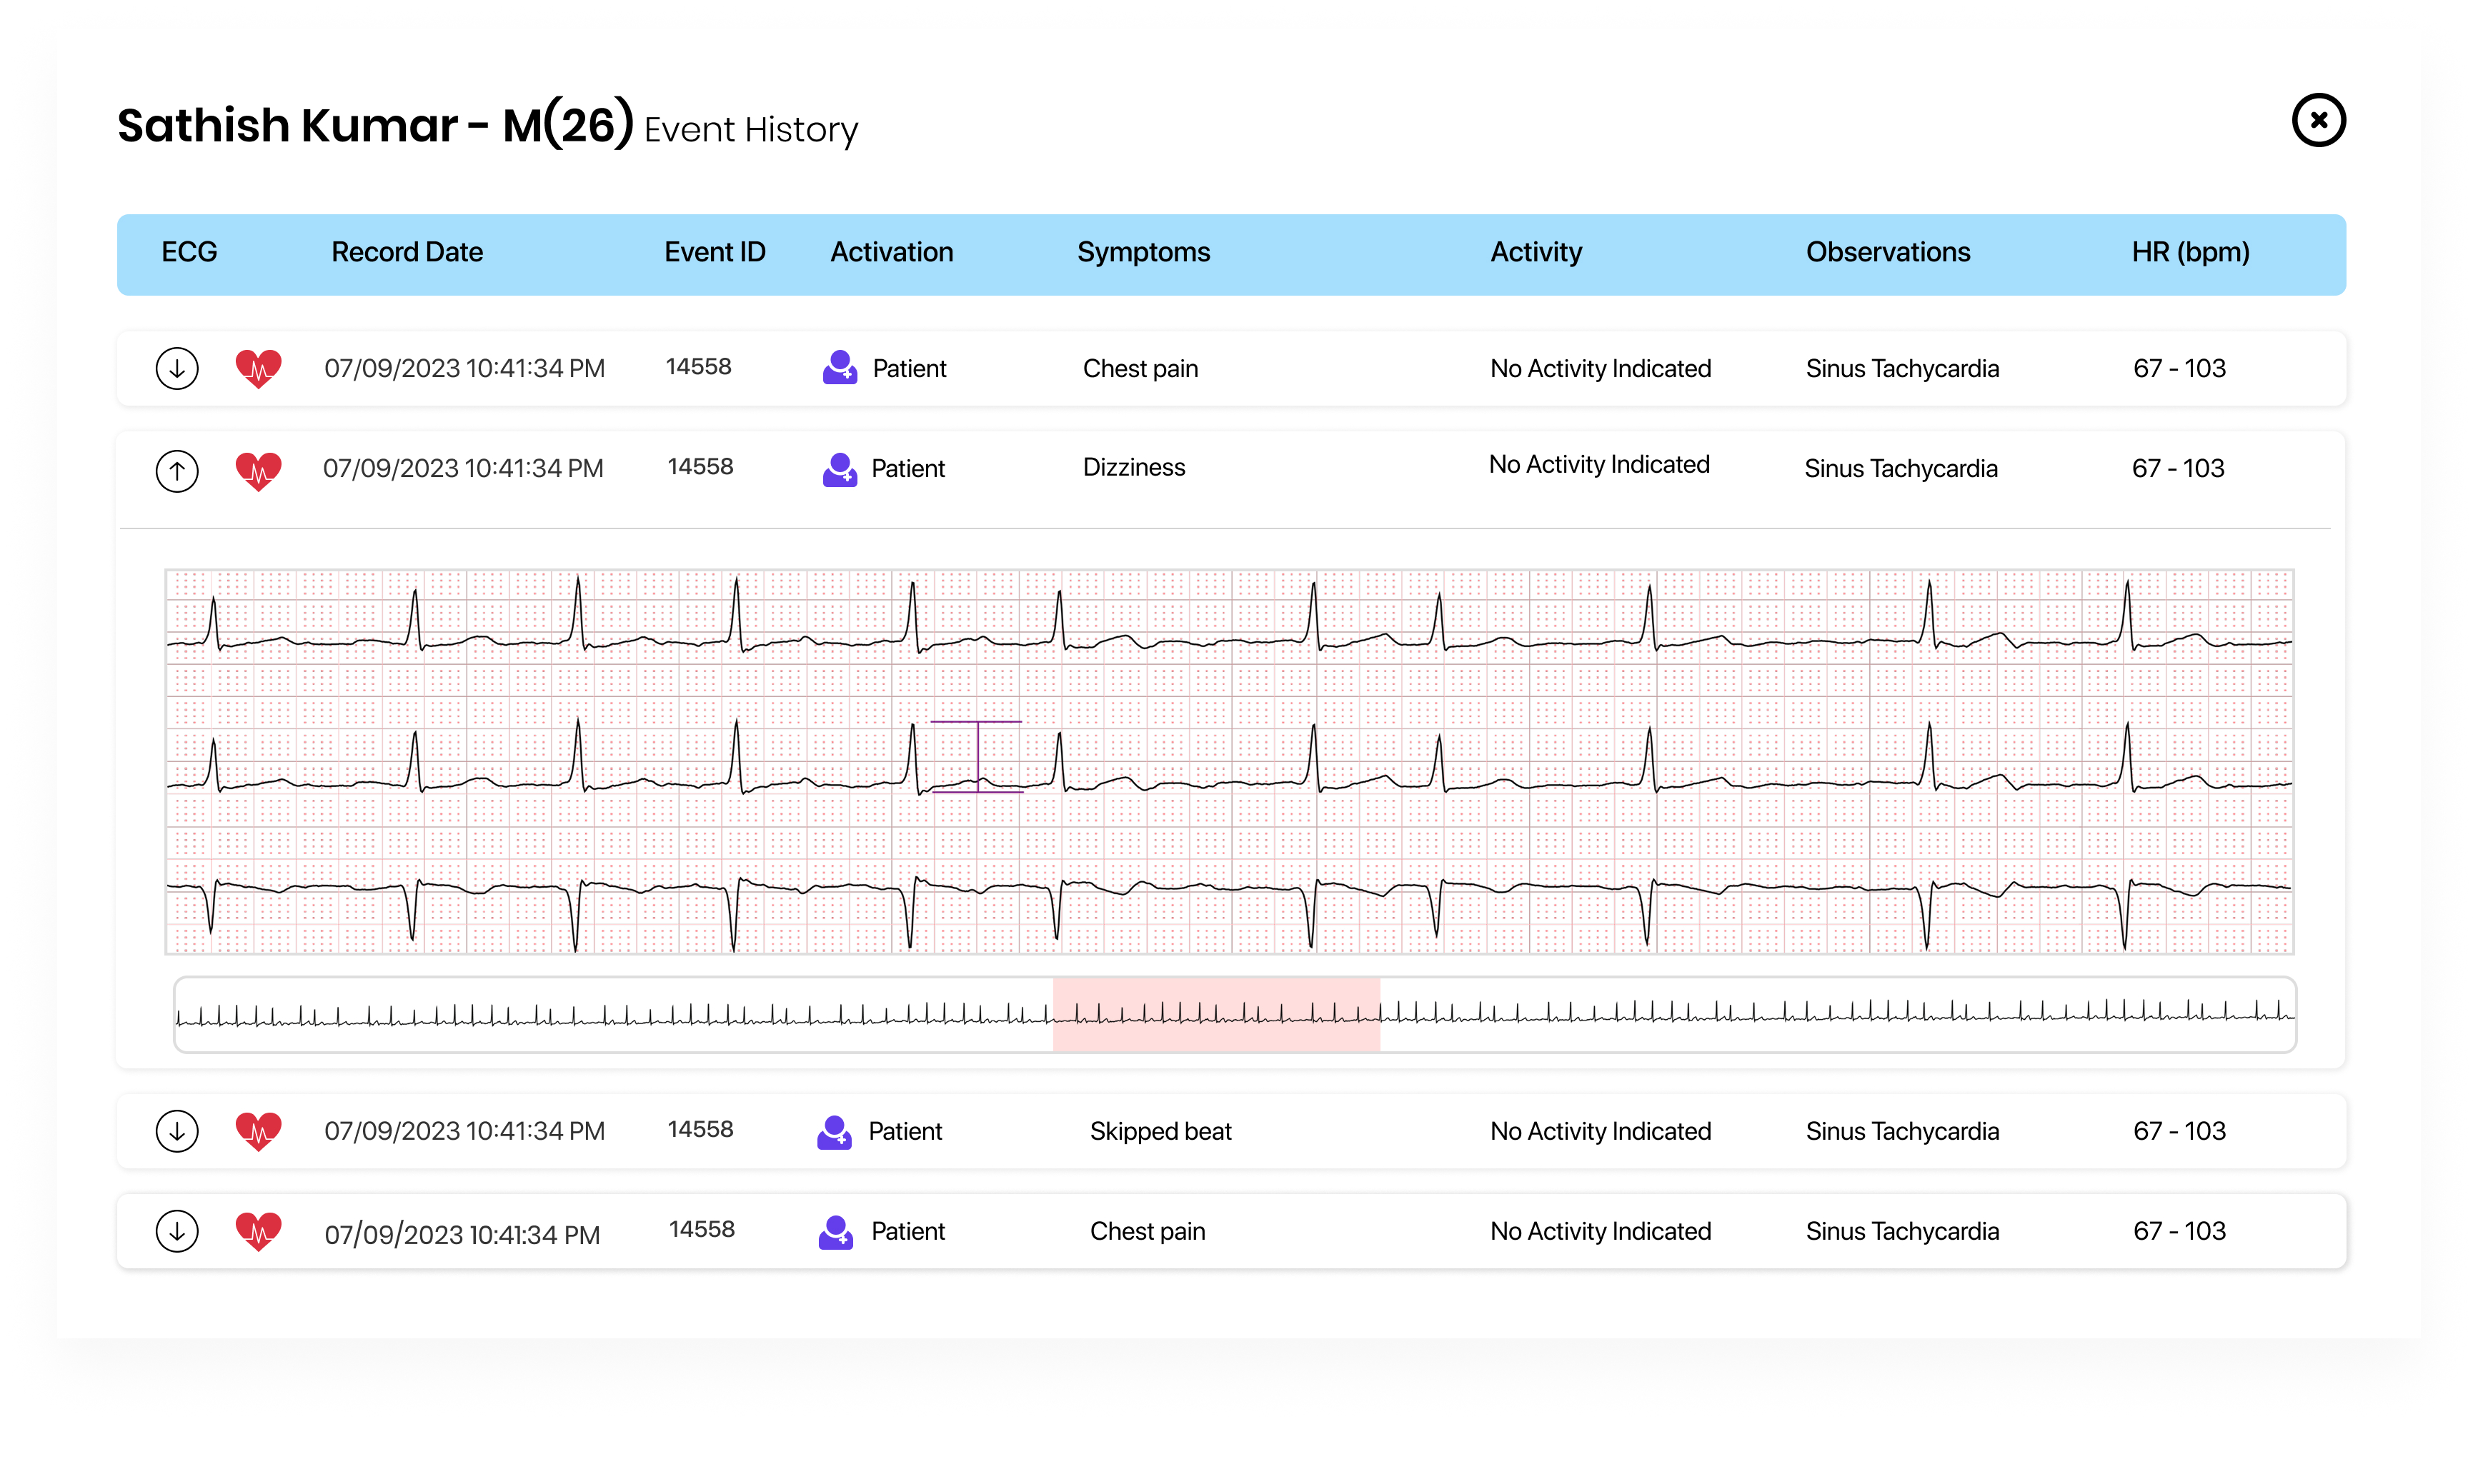2478x1484 pixels.
Task: Click the Event ID column header
Action: click(715, 252)
